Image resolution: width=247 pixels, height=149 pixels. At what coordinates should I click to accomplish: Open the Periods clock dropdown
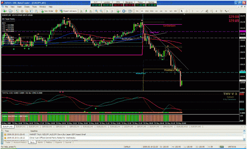[x=124, y=11]
